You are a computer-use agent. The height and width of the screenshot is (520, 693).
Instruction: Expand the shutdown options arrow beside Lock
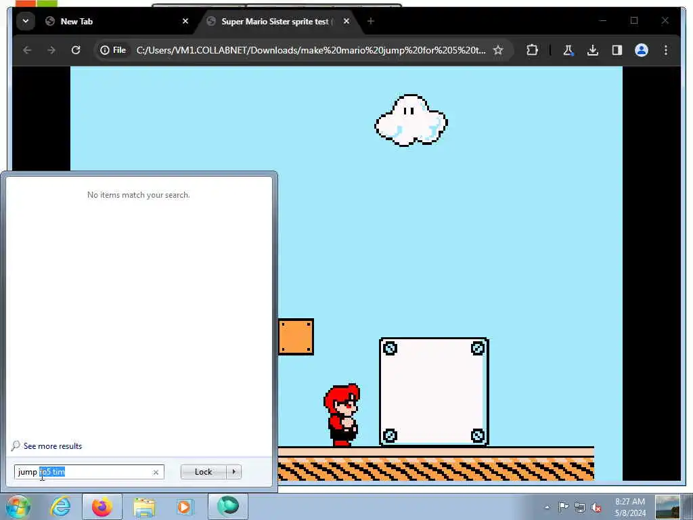point(233,472)
